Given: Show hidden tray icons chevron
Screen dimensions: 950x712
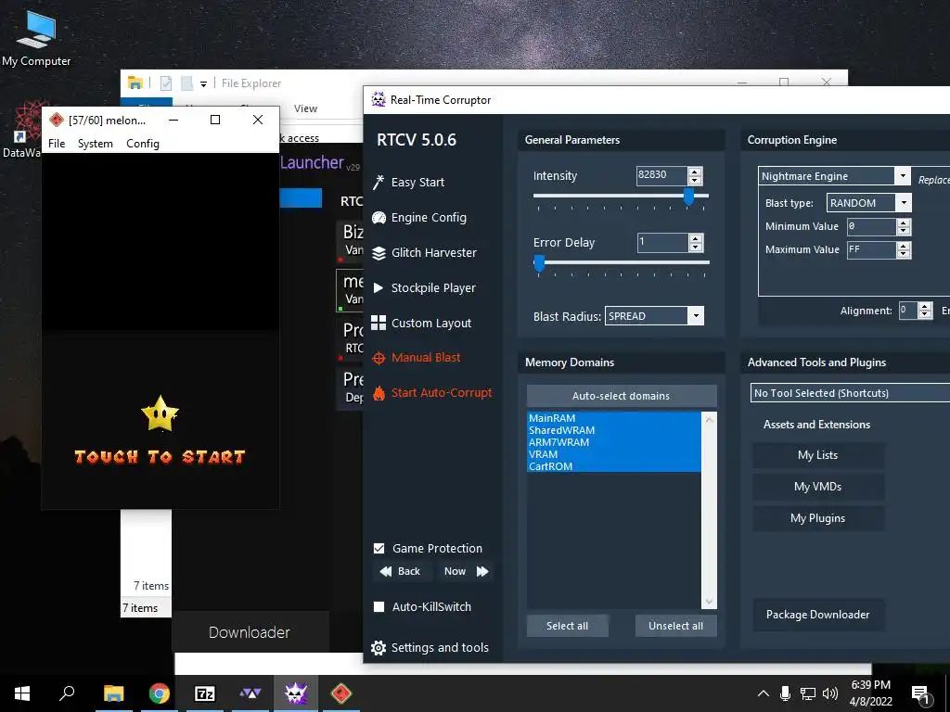Looking at the screenshot, I should pos(764,693).
